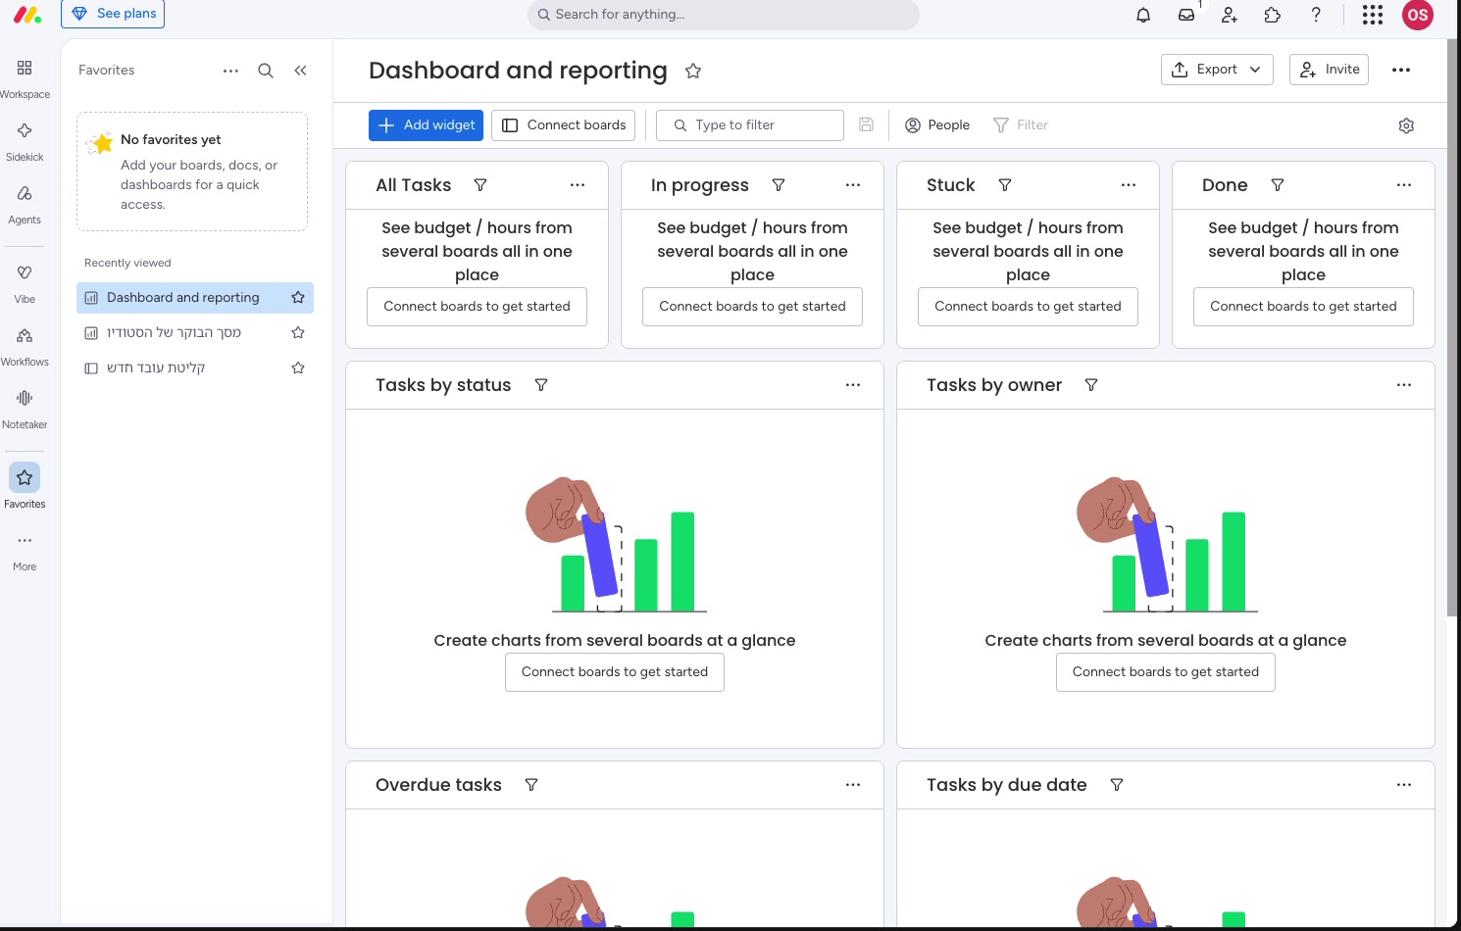Screen dimensions: 1461x931
Task: Connect boards in Tasks by status widget
Action: click(615, 672)
